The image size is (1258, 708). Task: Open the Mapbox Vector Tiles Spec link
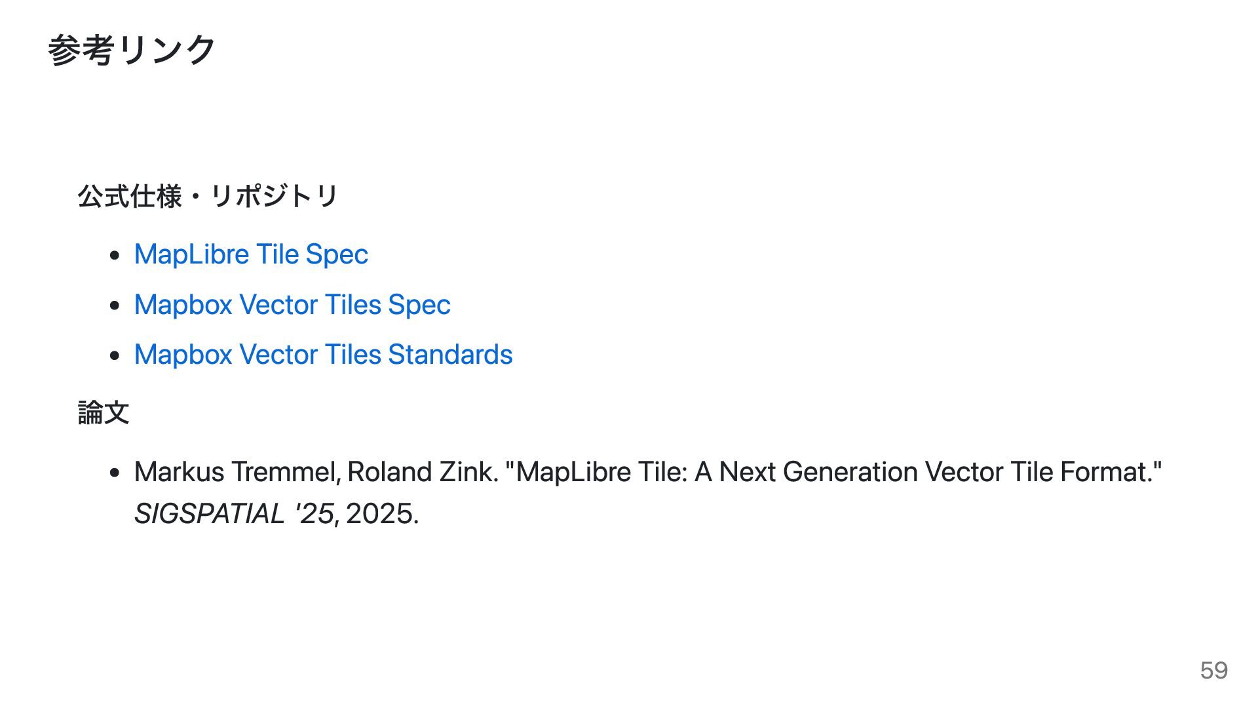coord(292,305)
